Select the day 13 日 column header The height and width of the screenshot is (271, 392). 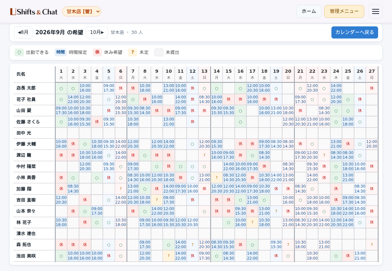tap(204, 74)
